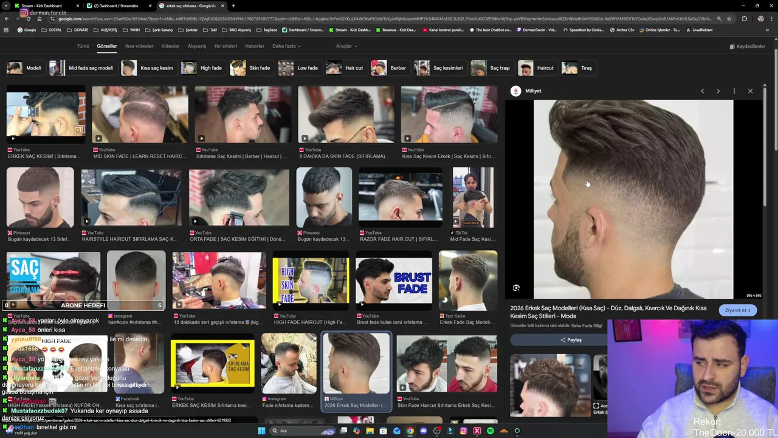Open the Videolar tab

170,46
